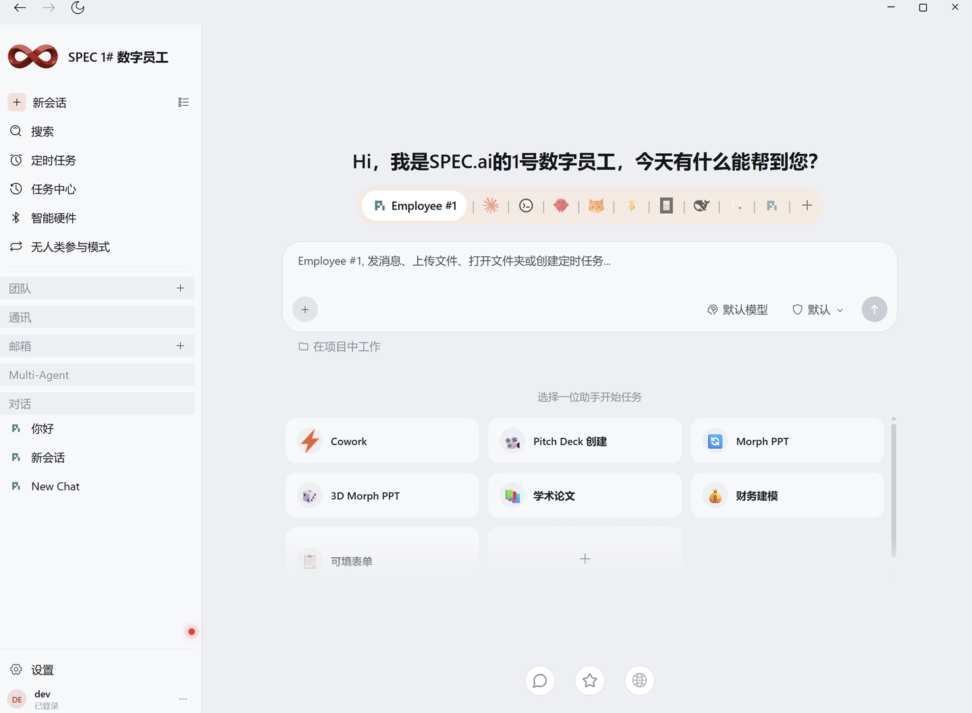Click the attachment plus button in input box
The width and height of the screenshot is (972, 713).
pyautogui.click(x=305, y=310)
